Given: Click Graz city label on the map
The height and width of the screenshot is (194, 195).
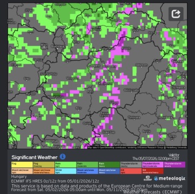Looking at the screenshot, I should [x=27, y=79].
